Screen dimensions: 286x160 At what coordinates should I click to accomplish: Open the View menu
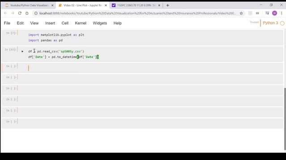point(34,23)
